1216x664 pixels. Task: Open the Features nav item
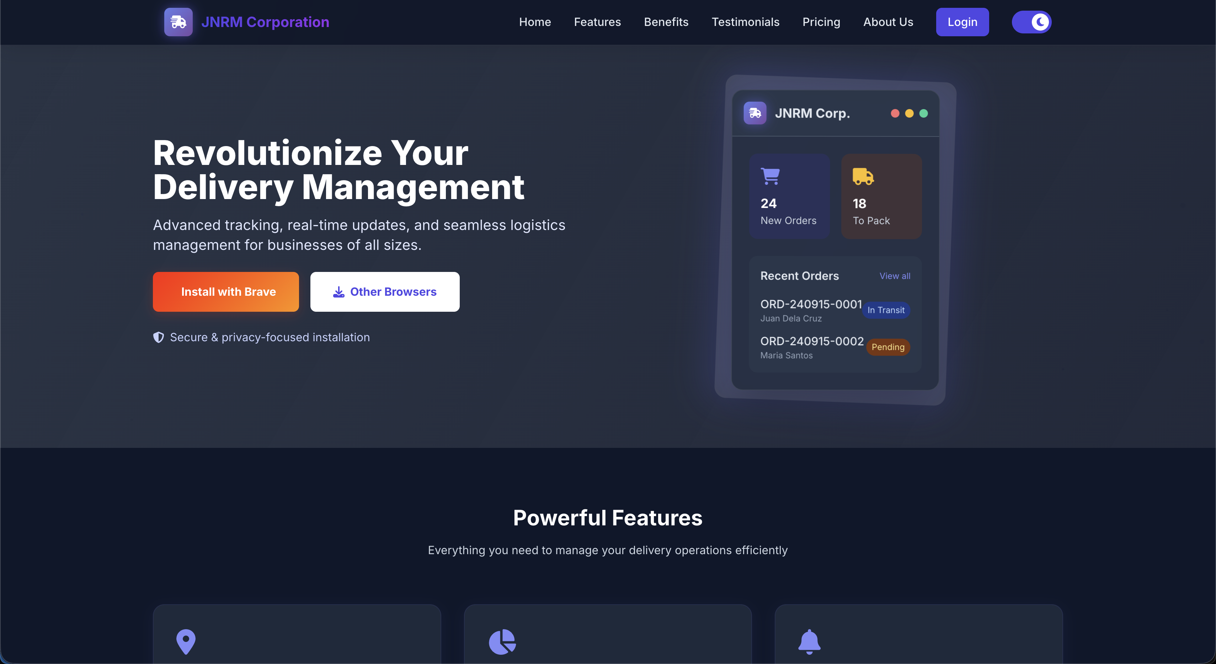[x=597, y=22]
